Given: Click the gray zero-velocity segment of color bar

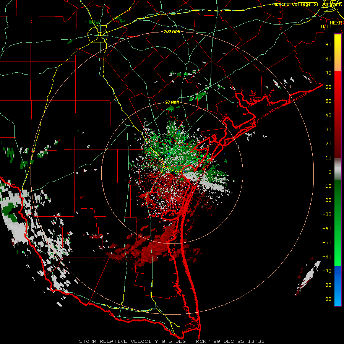Looking at the screenshot, I should point(338,169).
